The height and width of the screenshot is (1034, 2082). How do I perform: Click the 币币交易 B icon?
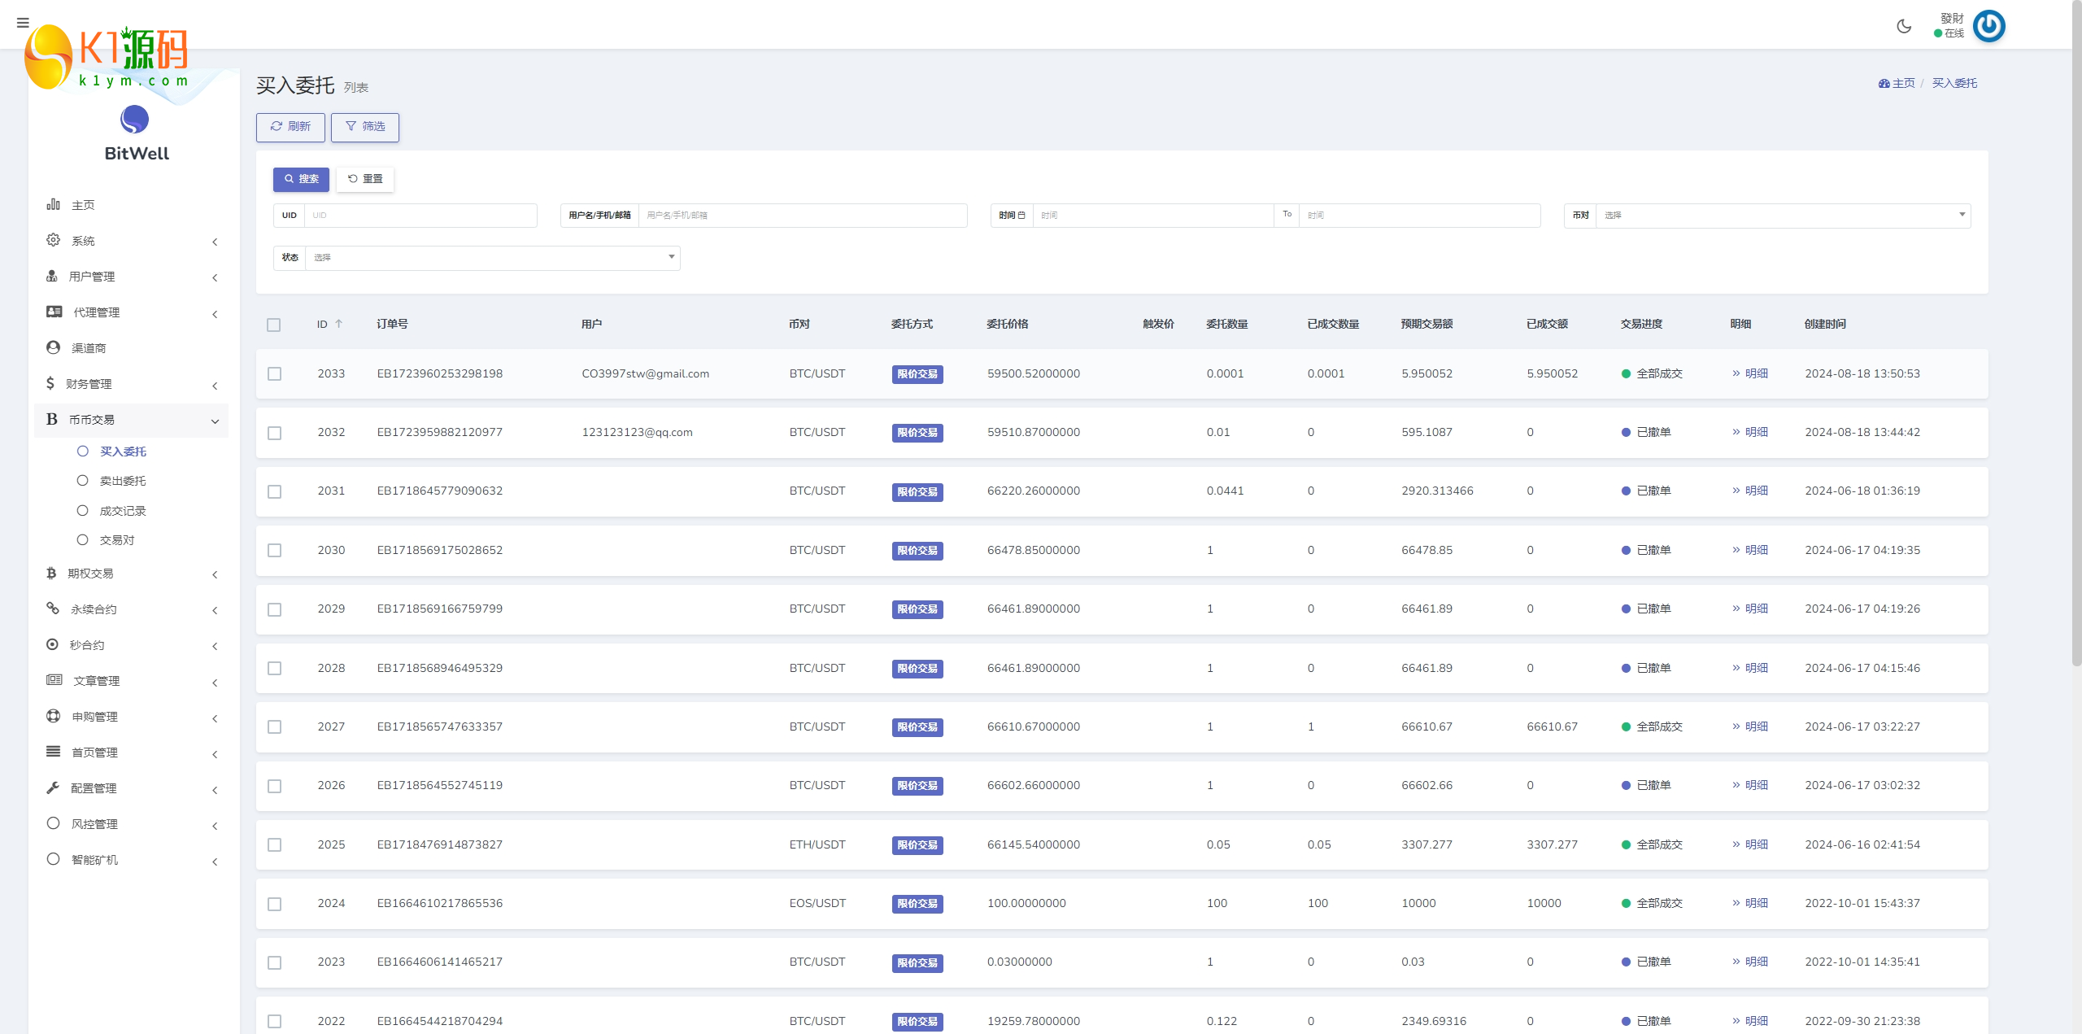coord(52,419)
